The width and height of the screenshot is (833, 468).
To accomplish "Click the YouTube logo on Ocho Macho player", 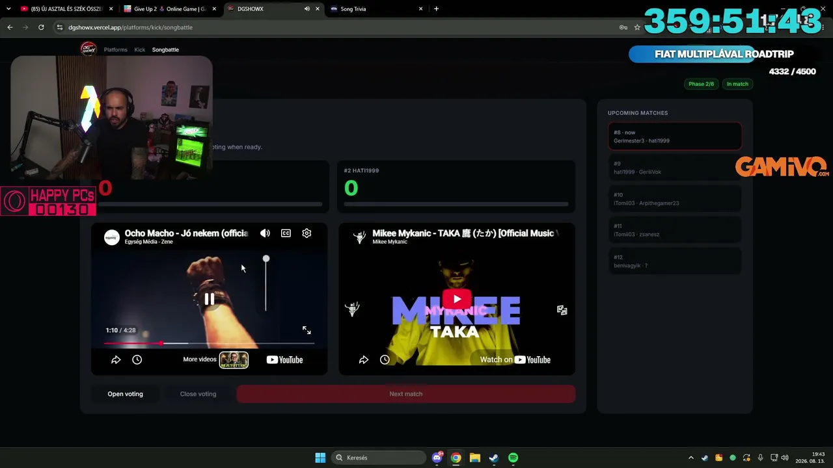I will [284, 359].
